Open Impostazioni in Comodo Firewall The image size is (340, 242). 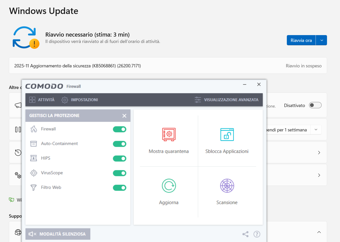(80, 100)
